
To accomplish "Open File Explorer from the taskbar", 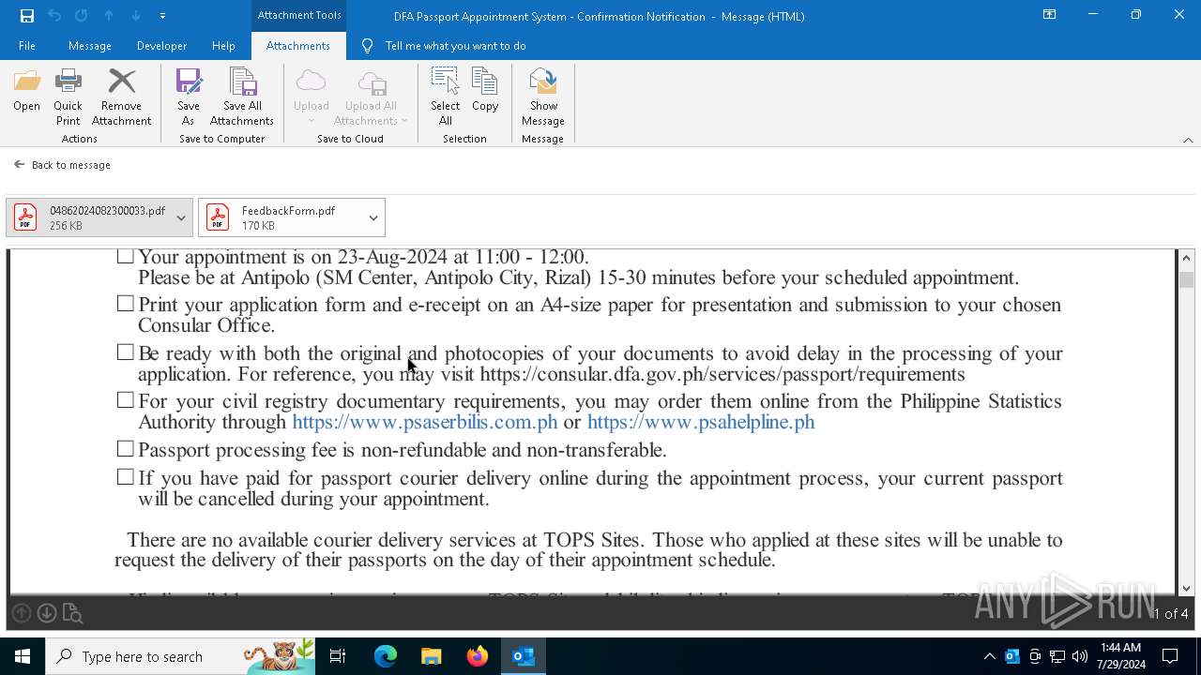I will click(432, 656).
